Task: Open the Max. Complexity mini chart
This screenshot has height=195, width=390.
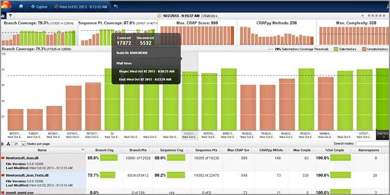Action: [x=353, y=33]
